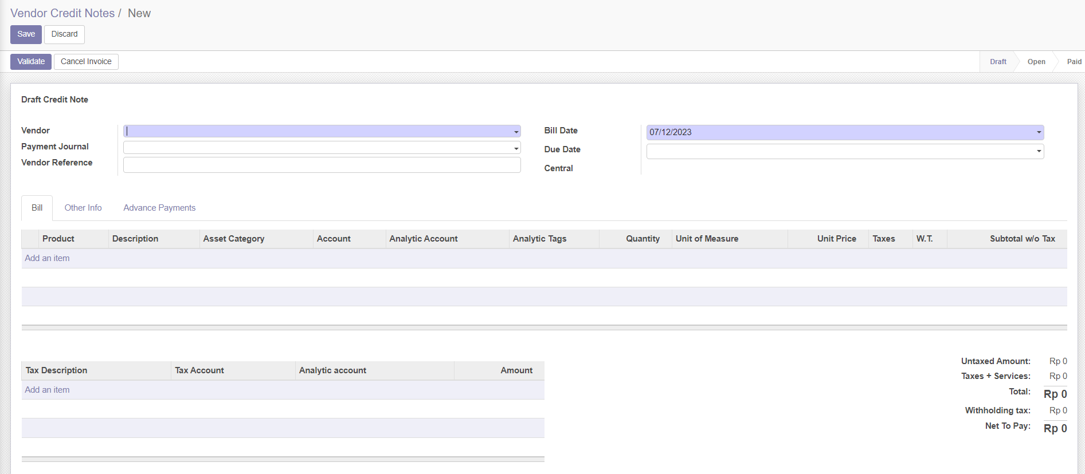This screenshot has height=474, width=1085.
Task: Click the Discard button
Action: click(64, 34)
